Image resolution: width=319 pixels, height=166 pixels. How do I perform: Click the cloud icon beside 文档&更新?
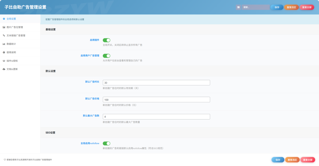click(4, 69)
